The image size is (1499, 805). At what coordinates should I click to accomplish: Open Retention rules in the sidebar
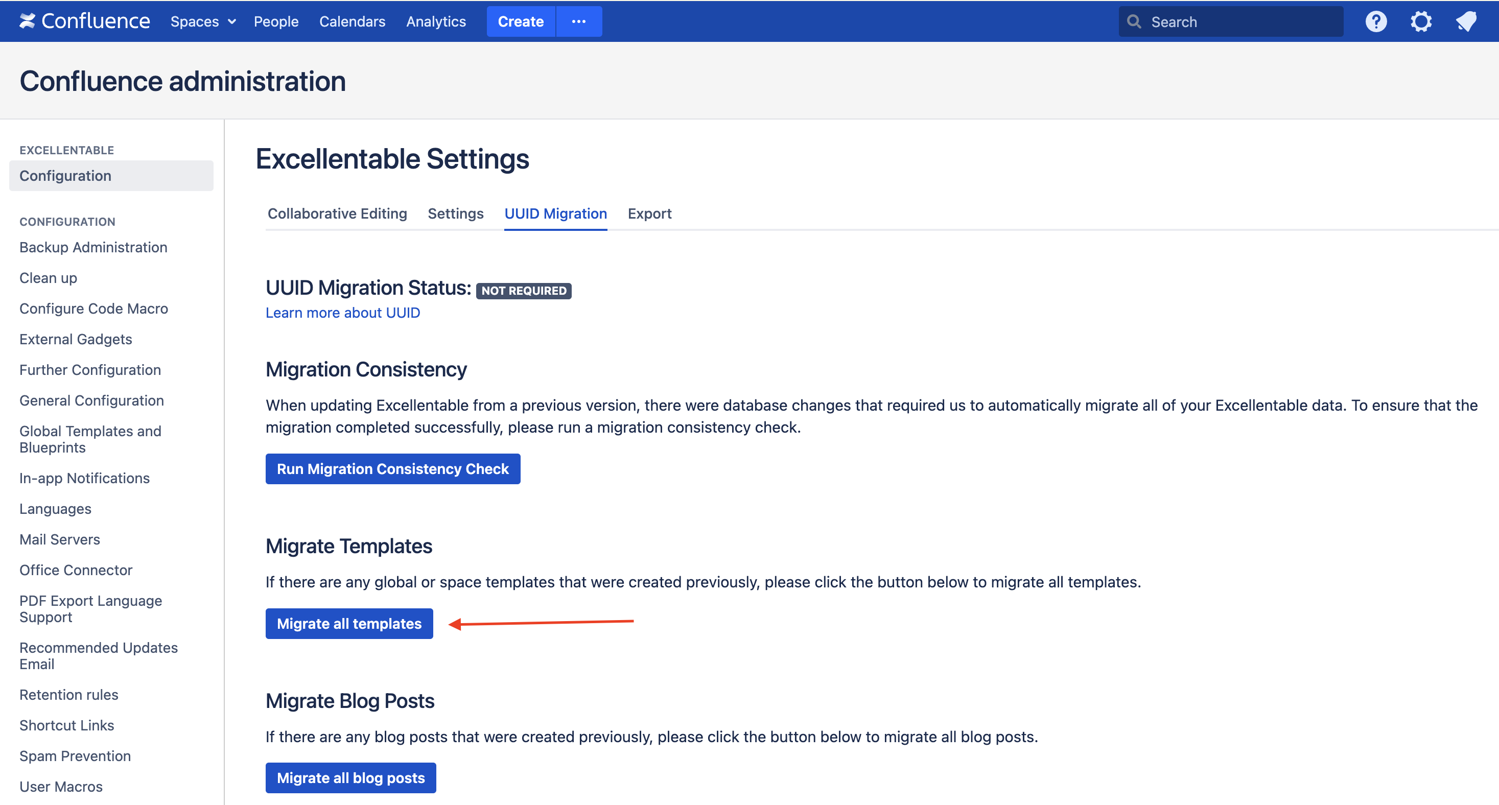[68, 695]
